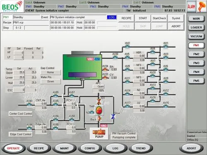Toggle valve AV9 icon
The height and width of the screenshot is (155, 207).
(166, 82)
